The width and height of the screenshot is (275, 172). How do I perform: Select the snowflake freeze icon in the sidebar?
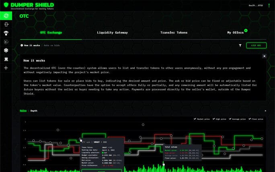click(x=6, y=50)
